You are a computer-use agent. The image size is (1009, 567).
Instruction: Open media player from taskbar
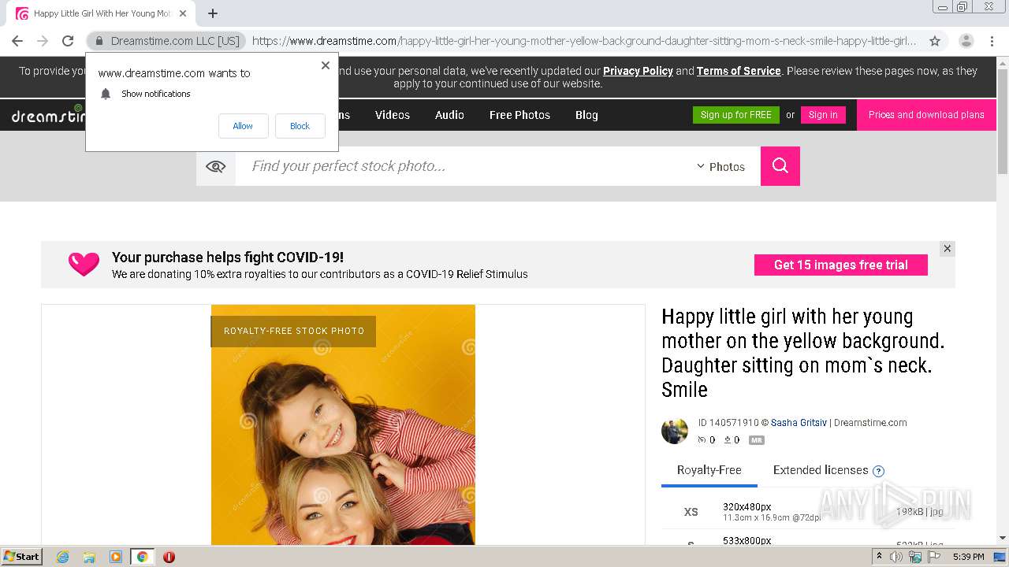[x=116, y=557]
